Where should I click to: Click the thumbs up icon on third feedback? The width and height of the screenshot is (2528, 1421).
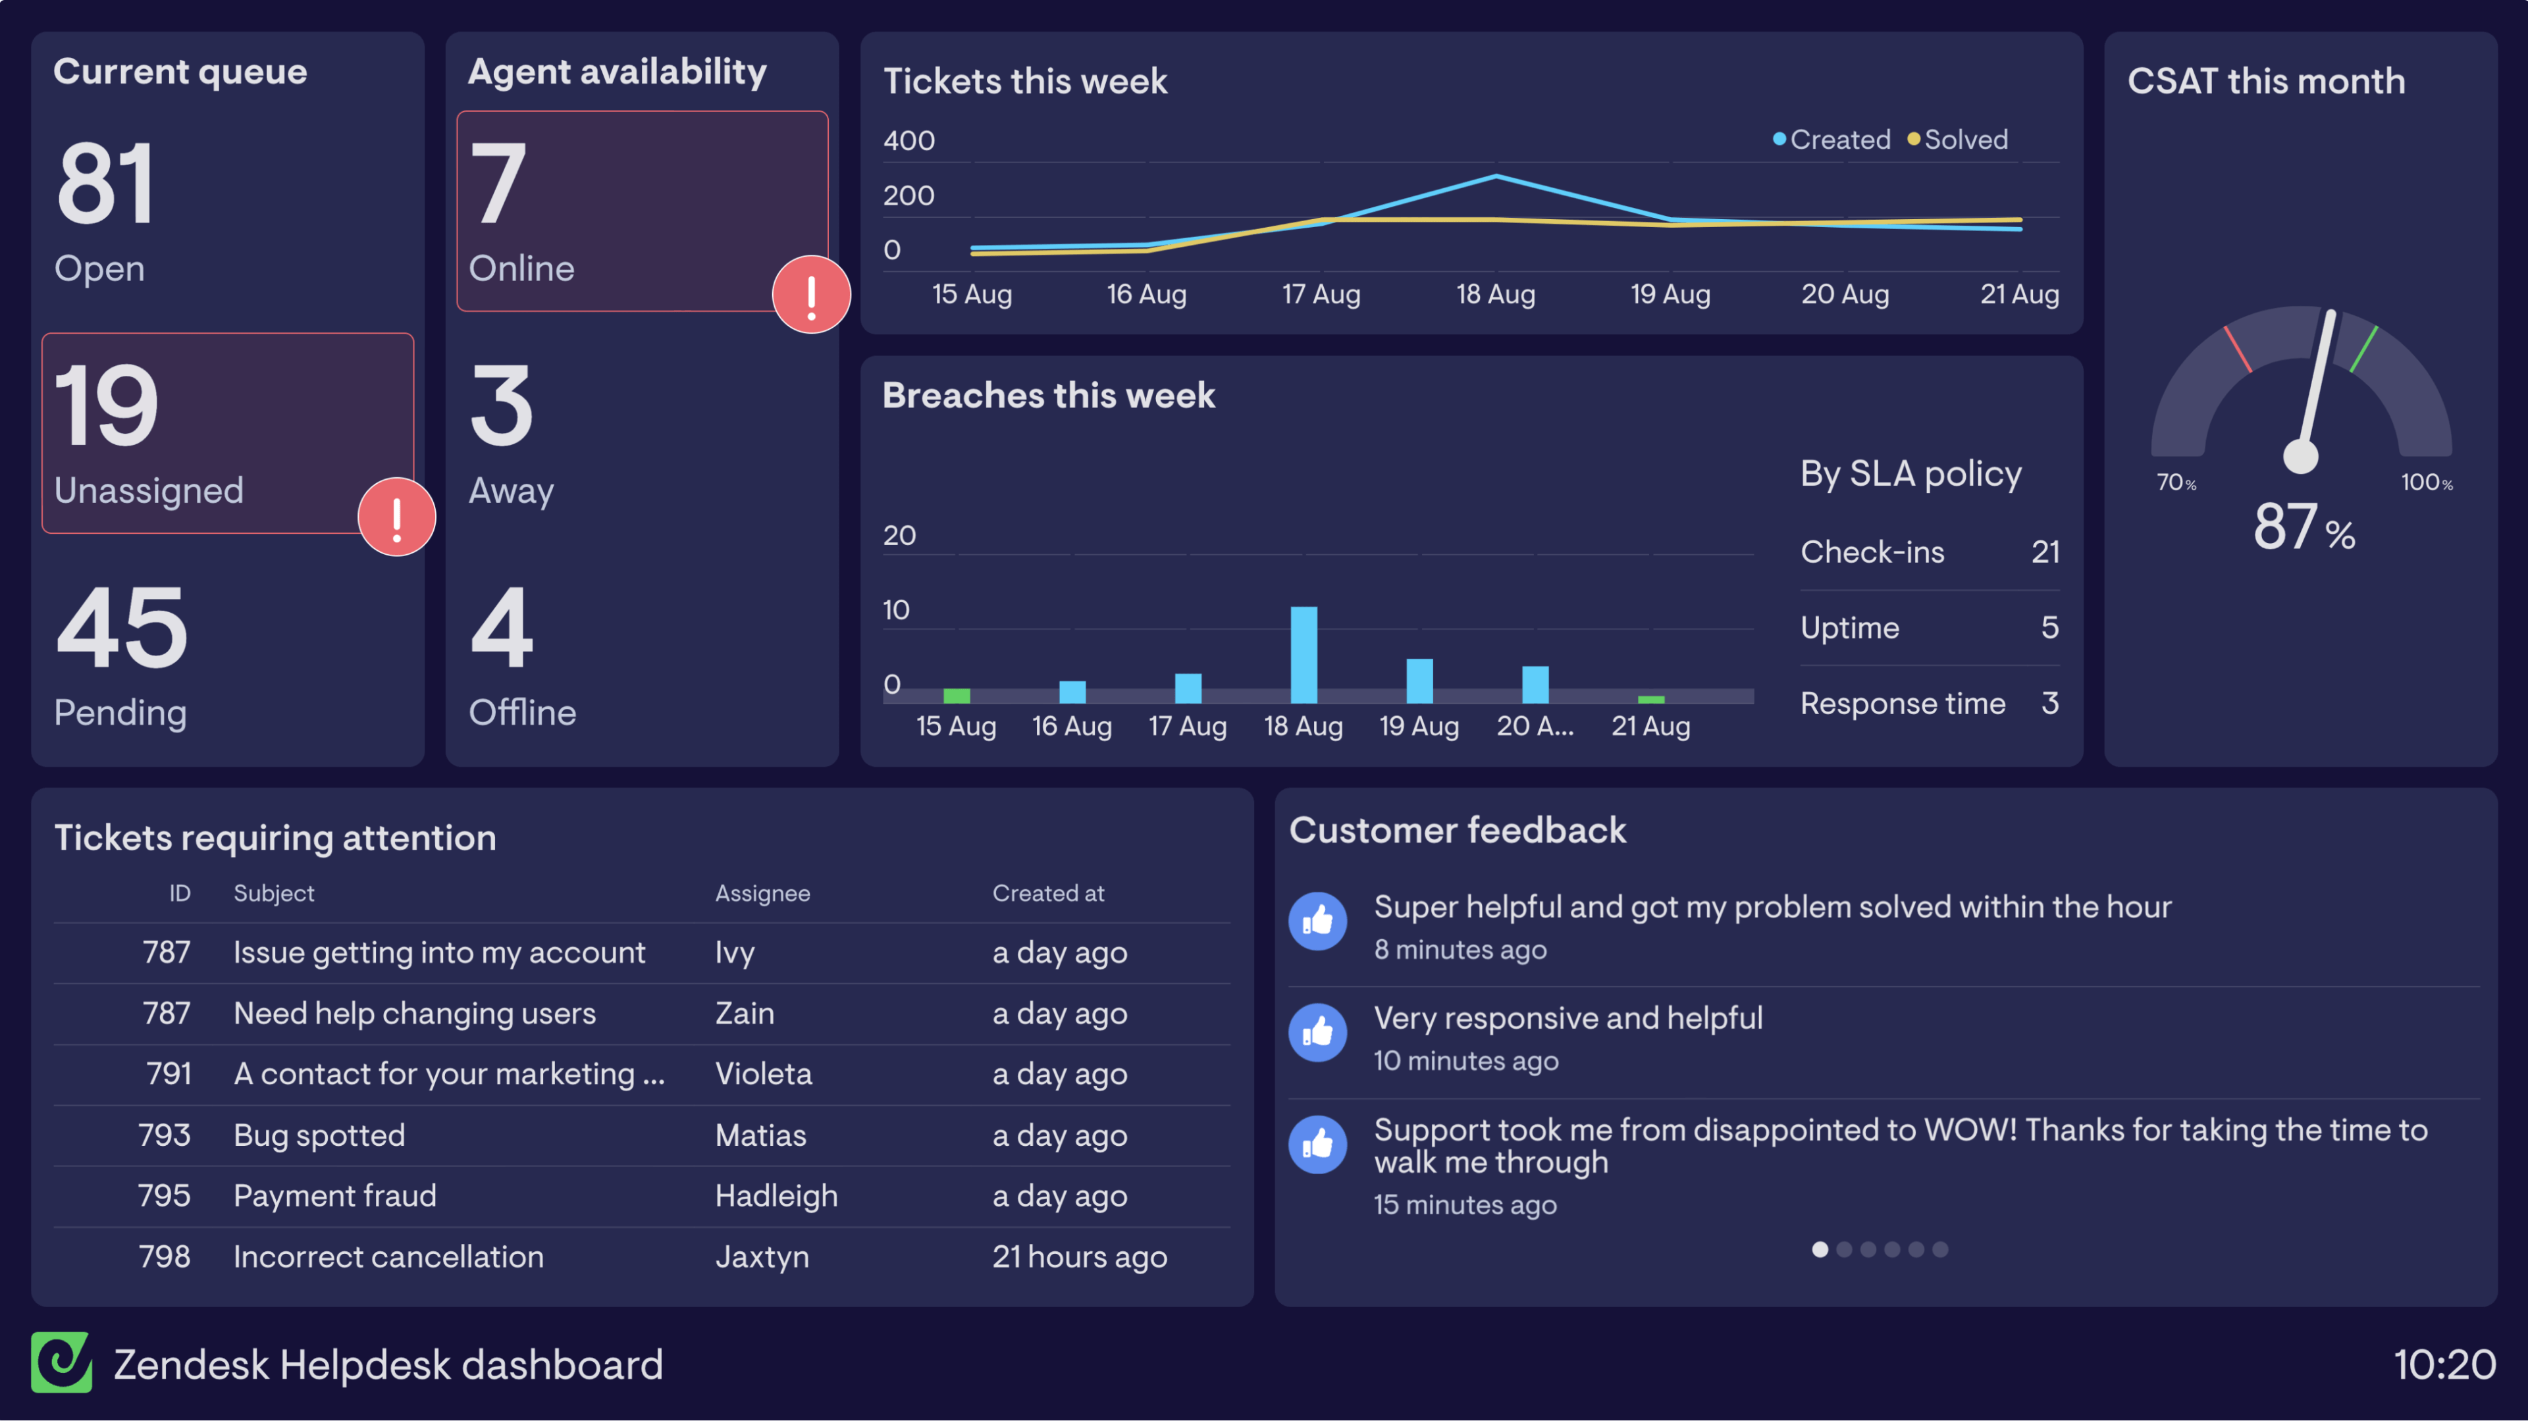coord(1318,1145)
